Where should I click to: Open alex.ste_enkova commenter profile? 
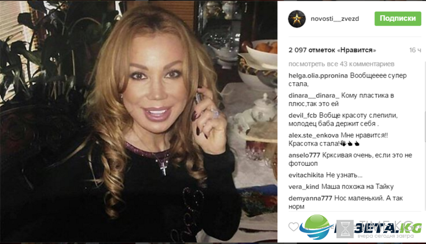coord(314,135)
